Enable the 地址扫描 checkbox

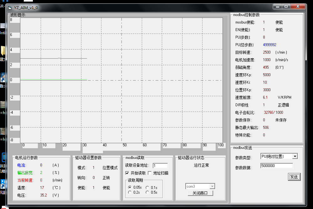click(x=150, y=173)
